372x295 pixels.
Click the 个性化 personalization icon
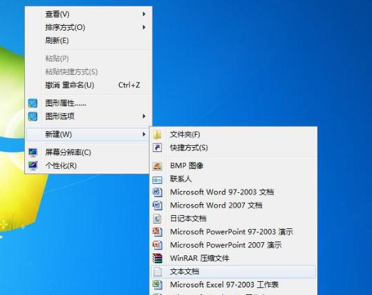coord(33,165)
